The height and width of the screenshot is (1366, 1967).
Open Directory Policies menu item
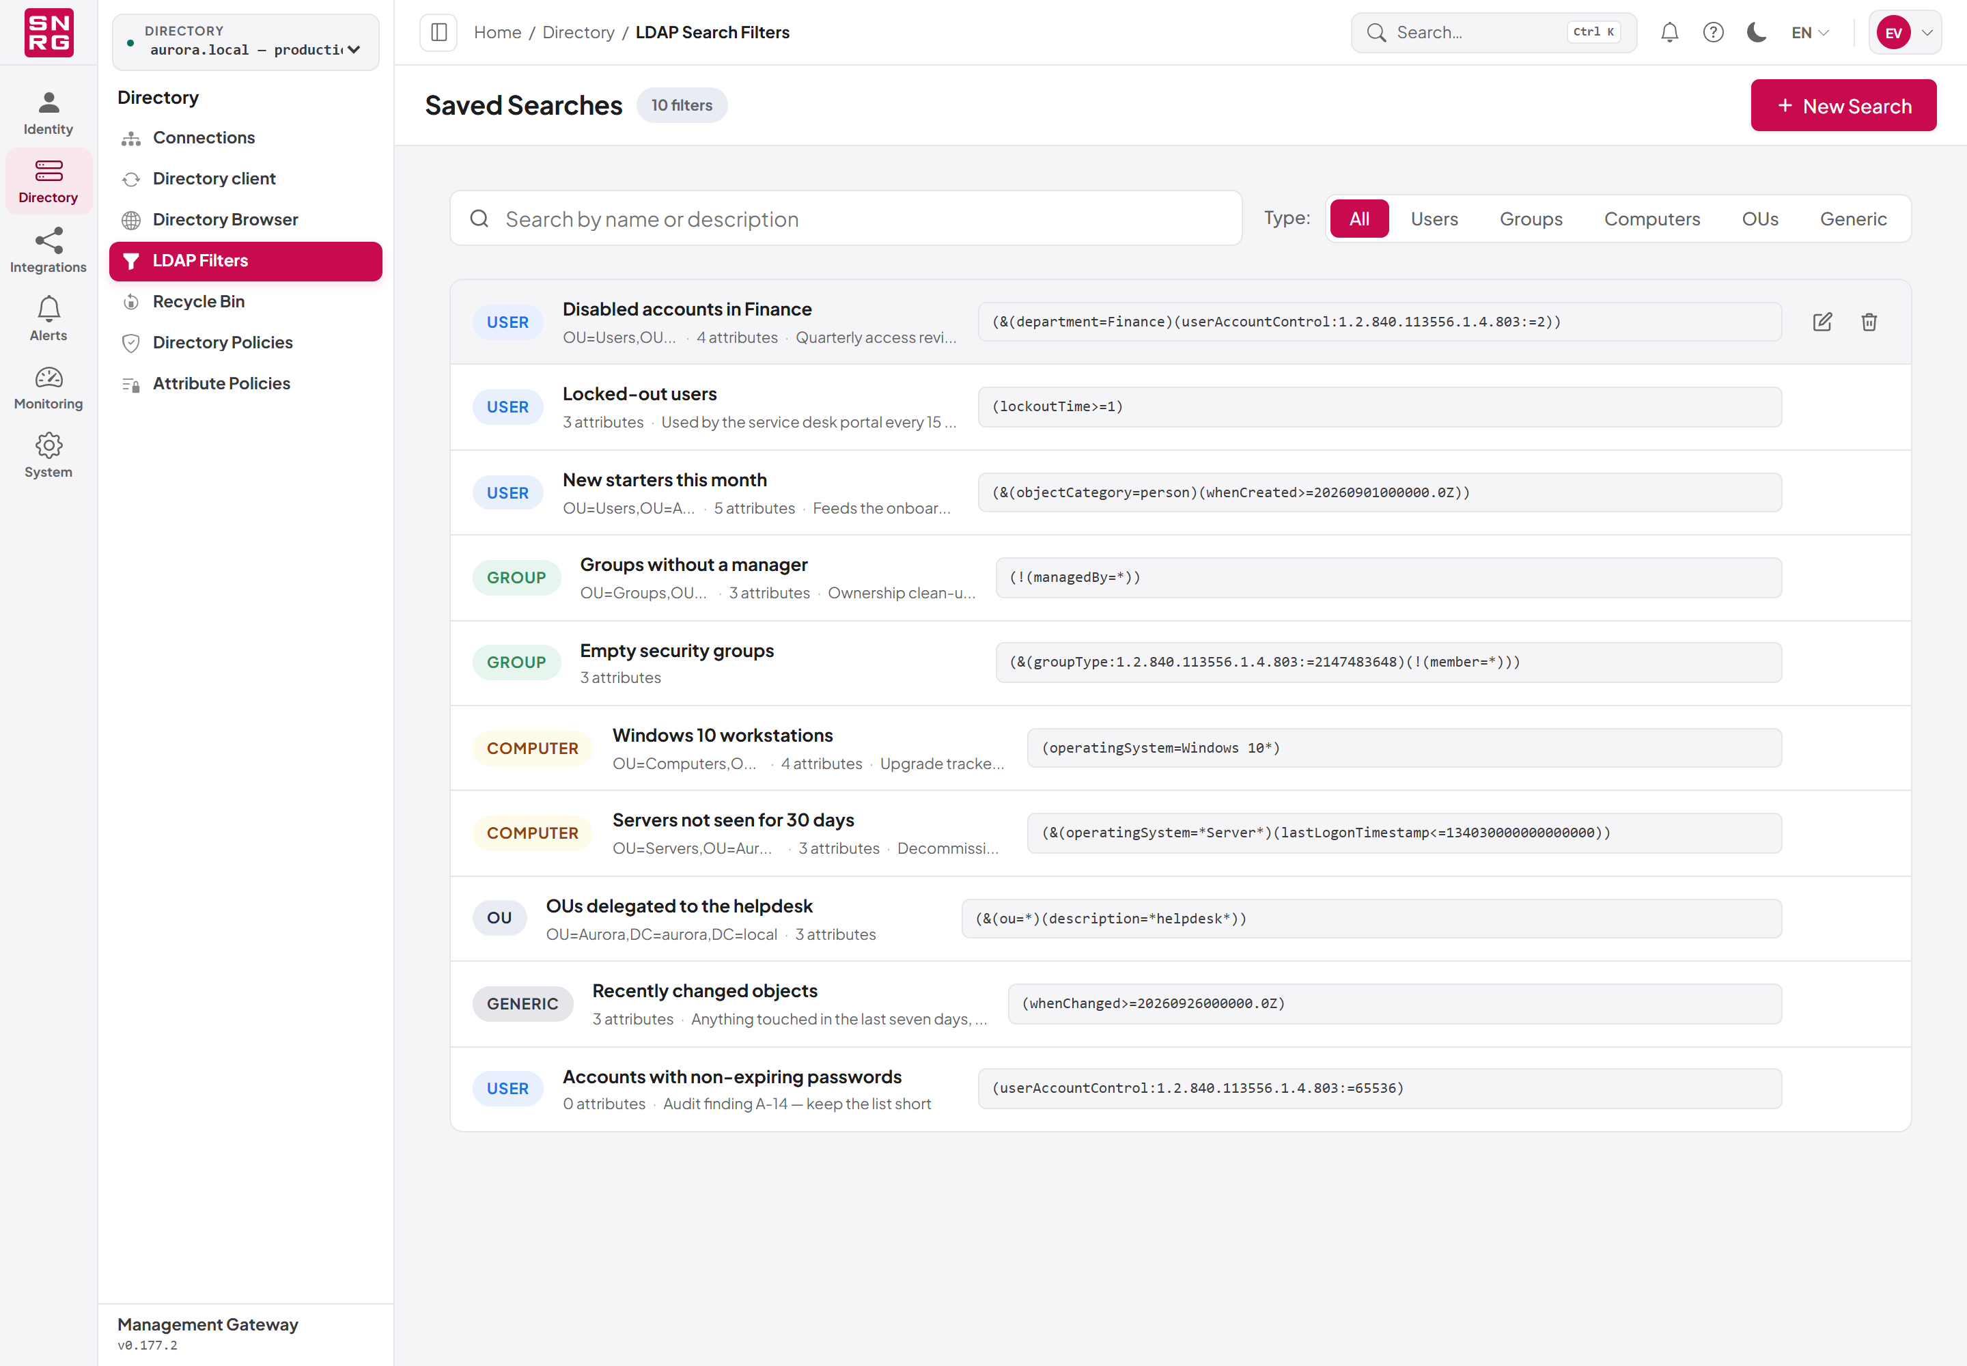pos(246,344)
